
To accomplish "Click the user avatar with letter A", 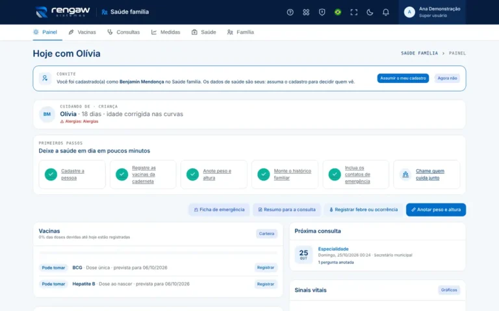I will (x=409, y=12).
